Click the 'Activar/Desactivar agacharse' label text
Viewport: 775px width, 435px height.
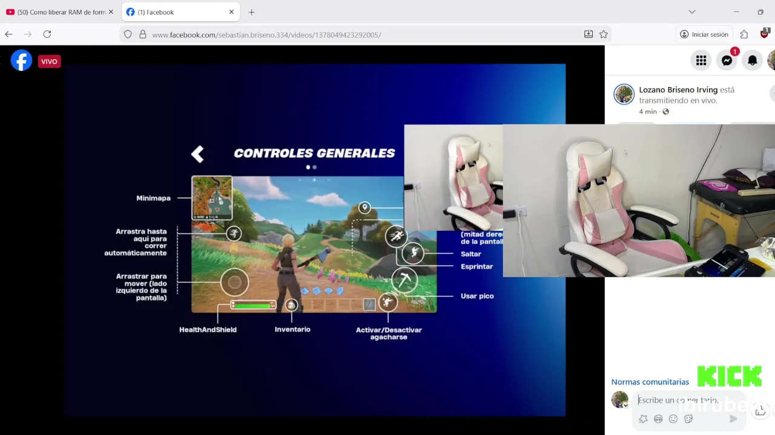(389, 333)
